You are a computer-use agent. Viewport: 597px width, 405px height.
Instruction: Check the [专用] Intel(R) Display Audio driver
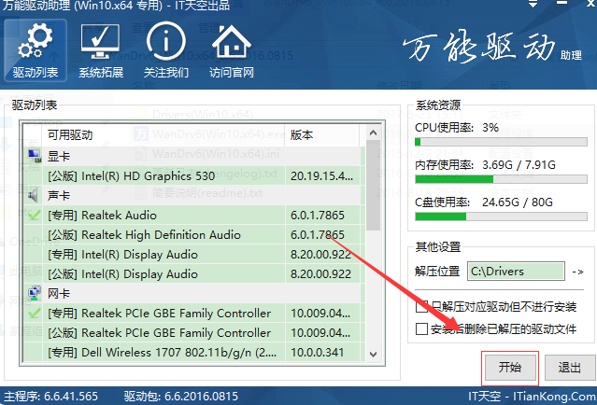[x=34, y=255]
